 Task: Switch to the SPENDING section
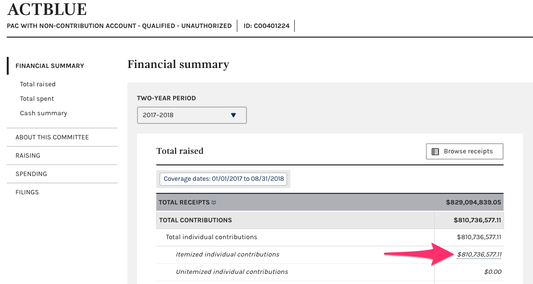pyautogui.click(x=31, y=174)
